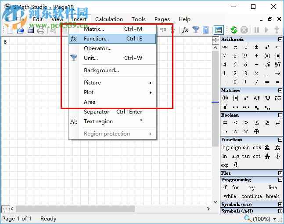Expand the Plot panel
Image resolution: width=284 pixels, height=224 pixels.
click(x=280, y=173)
